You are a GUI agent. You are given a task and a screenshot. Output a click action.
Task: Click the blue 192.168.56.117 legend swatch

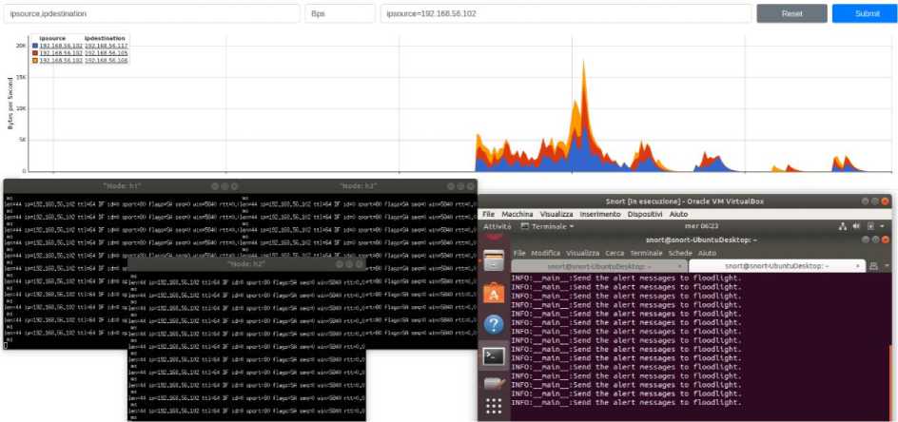tap(35, 46)
